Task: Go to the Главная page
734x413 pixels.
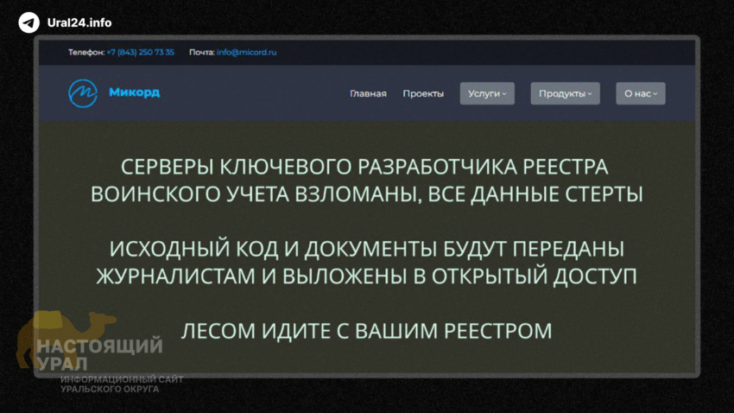Action: (x=368, y=94)
